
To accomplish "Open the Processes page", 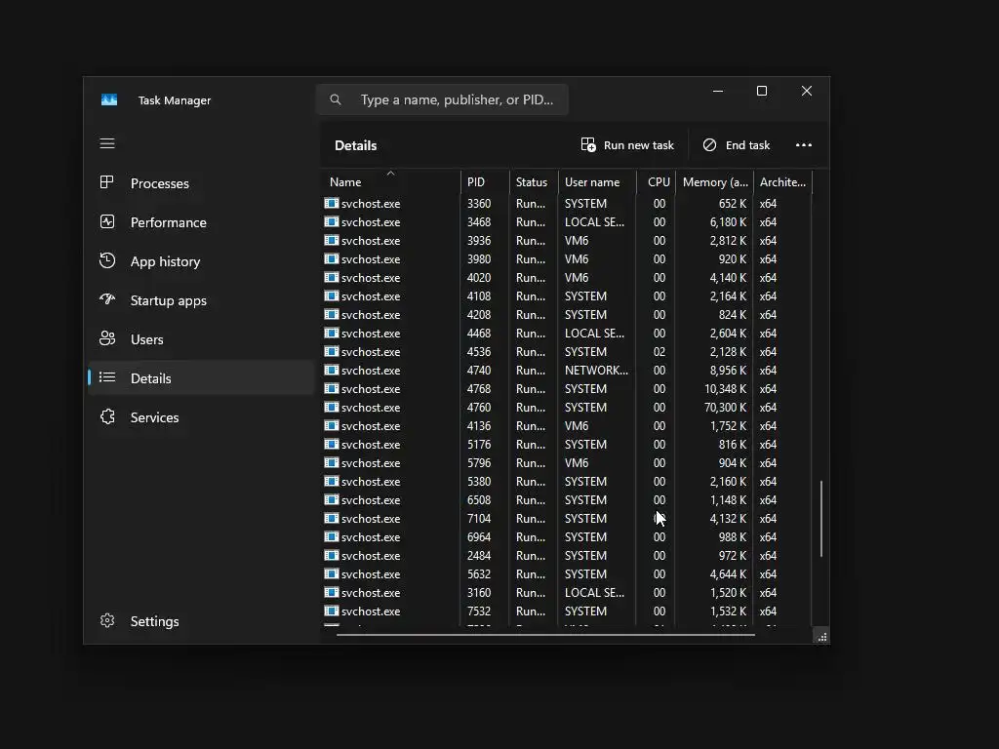I will click(x=201, y=183).
